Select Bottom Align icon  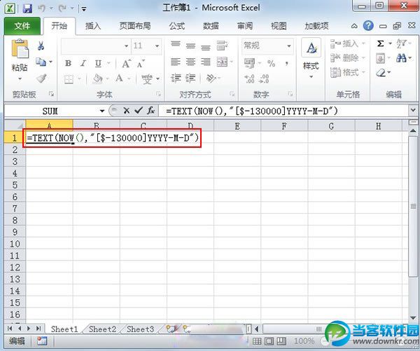pos(206,47)
